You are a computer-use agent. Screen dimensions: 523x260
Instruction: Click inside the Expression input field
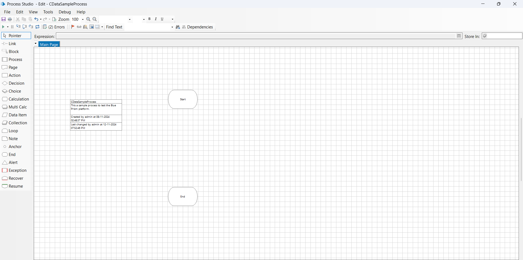pos(255,36)
